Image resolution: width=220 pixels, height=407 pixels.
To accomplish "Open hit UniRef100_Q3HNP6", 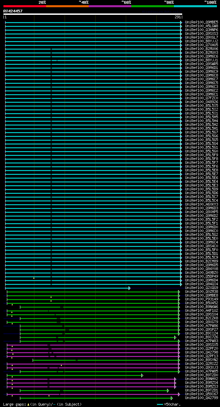I will pyautogui.click(x=202, y=30).
